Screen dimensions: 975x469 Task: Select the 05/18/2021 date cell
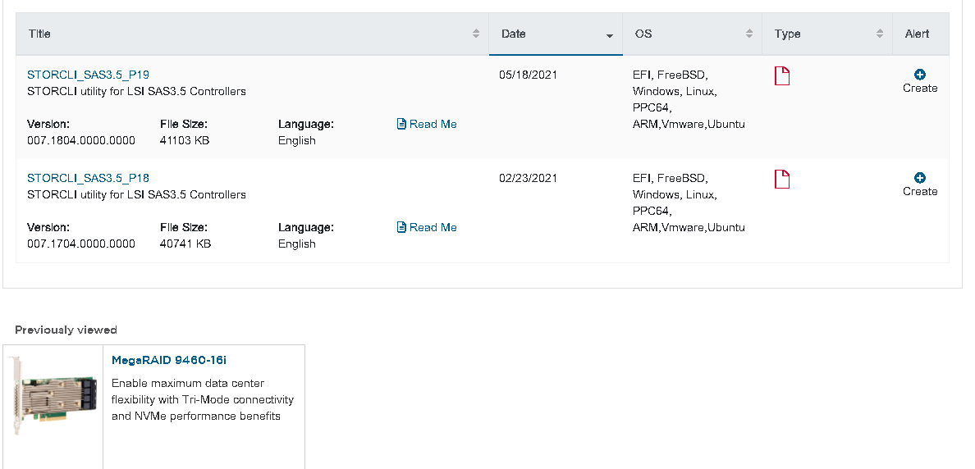(528, 75)
